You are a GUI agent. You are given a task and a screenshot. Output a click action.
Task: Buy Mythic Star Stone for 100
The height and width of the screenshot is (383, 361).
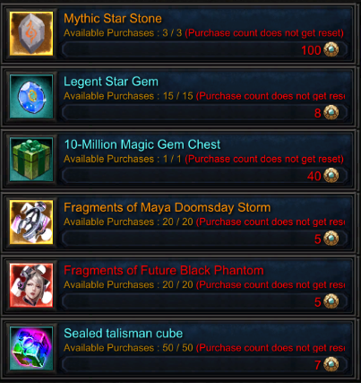click(x=205, y=49)
